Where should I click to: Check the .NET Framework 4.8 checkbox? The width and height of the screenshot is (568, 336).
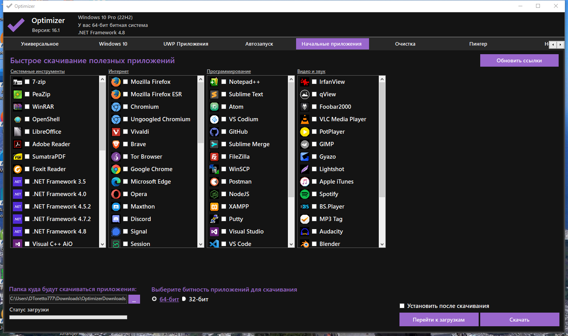(27, 232)
